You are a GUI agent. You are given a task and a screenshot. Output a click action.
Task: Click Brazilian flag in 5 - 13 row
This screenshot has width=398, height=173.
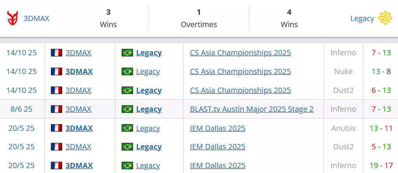point(127,147)
